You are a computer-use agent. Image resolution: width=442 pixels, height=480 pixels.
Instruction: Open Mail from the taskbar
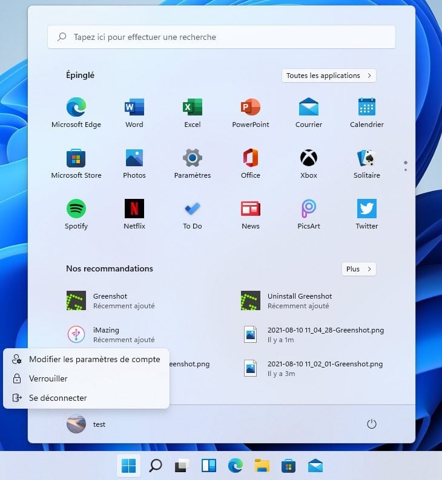click(315, 466)
